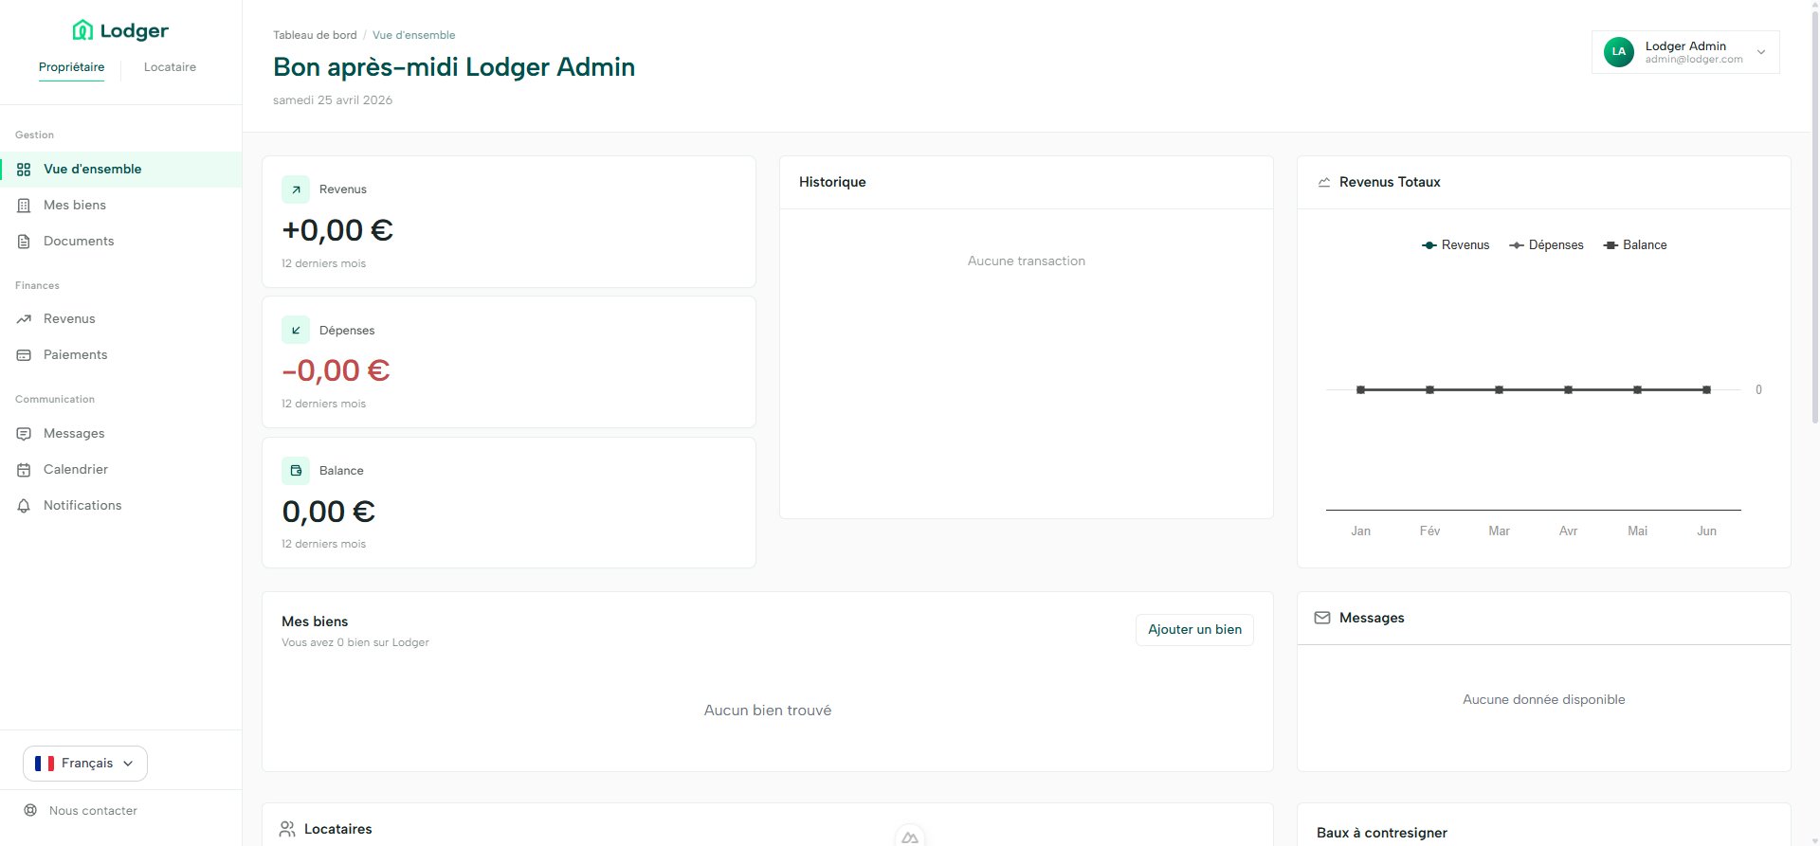
Task: Select the Propriétaire tab
Action: pos(71,67)
